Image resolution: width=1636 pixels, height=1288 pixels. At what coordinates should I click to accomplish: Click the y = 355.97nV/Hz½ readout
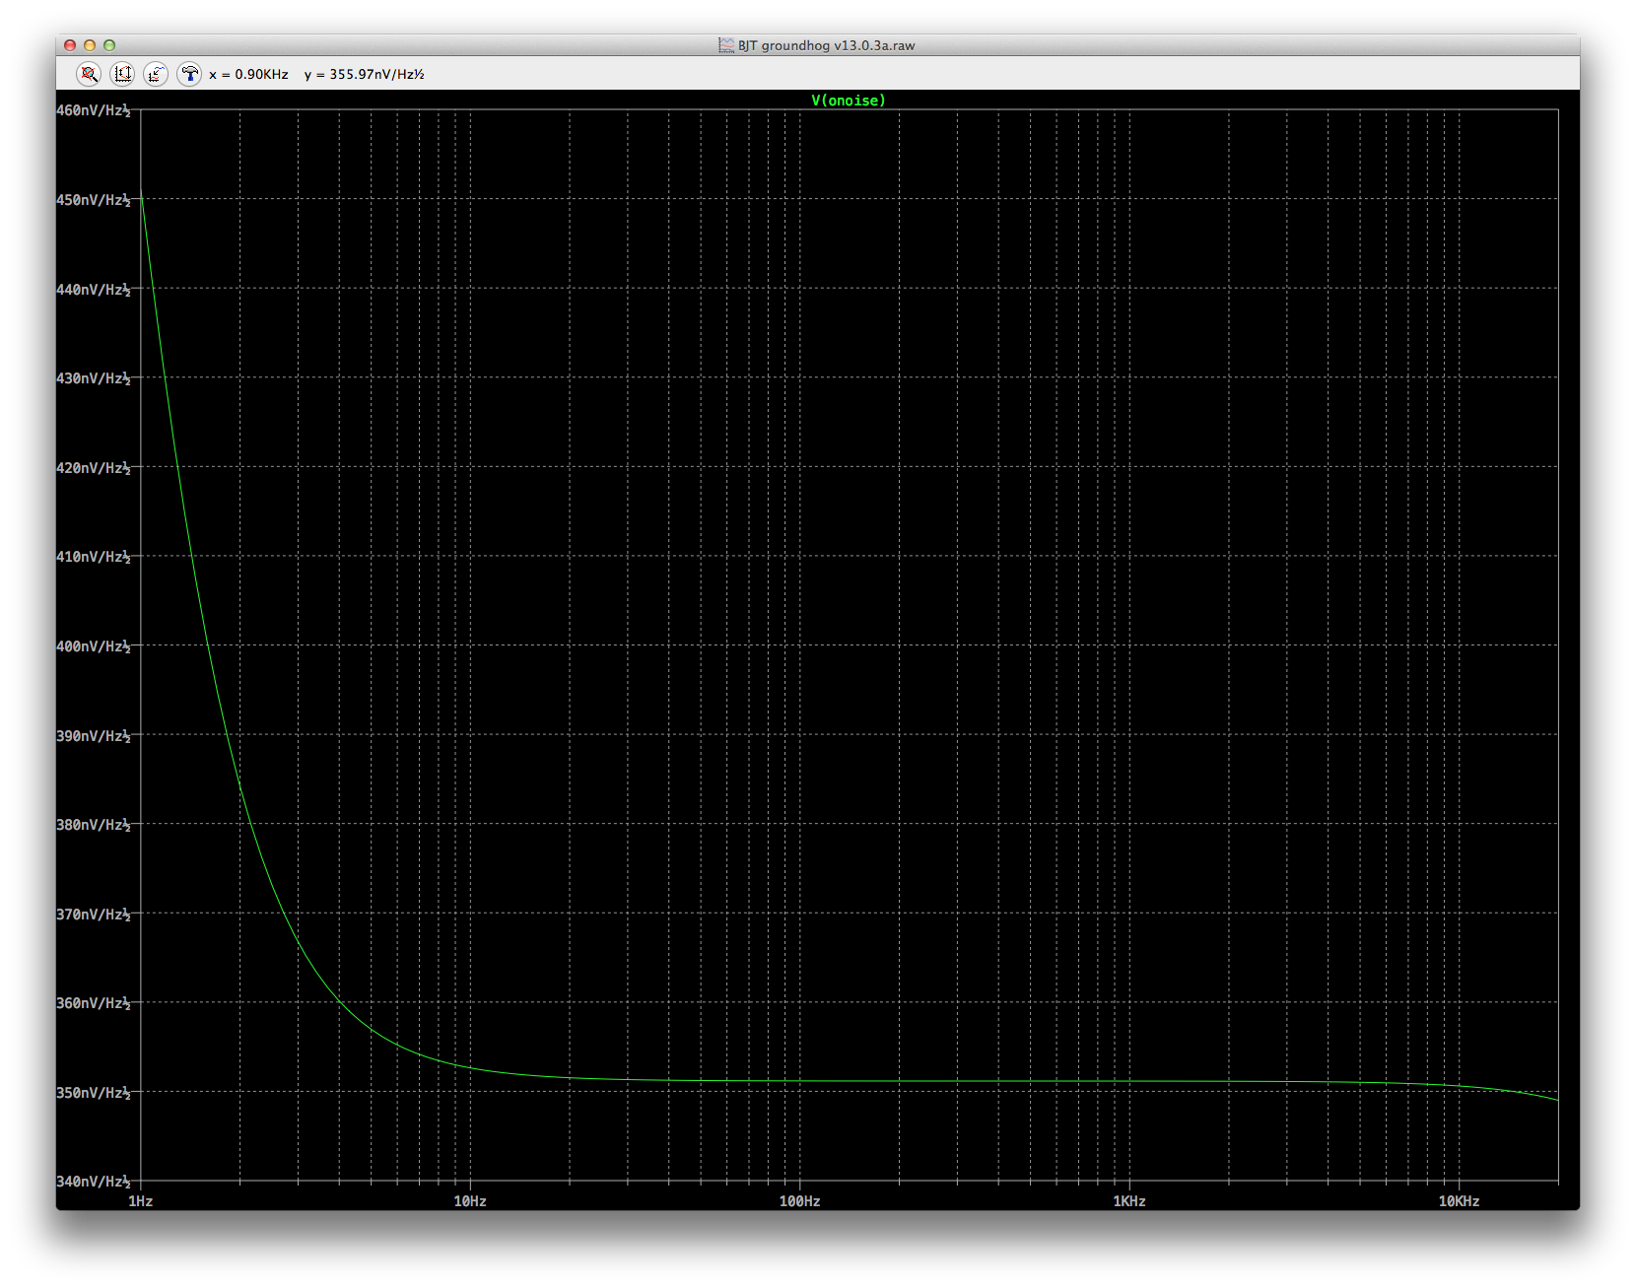(x=365, y=75)
